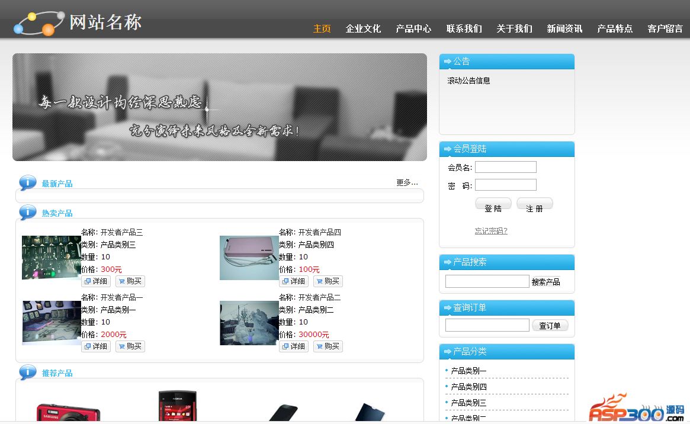Screen dimensions: 690x424
Task: Open the 开发者产品二 snow sculpture thumbnail
Action: 249,323
